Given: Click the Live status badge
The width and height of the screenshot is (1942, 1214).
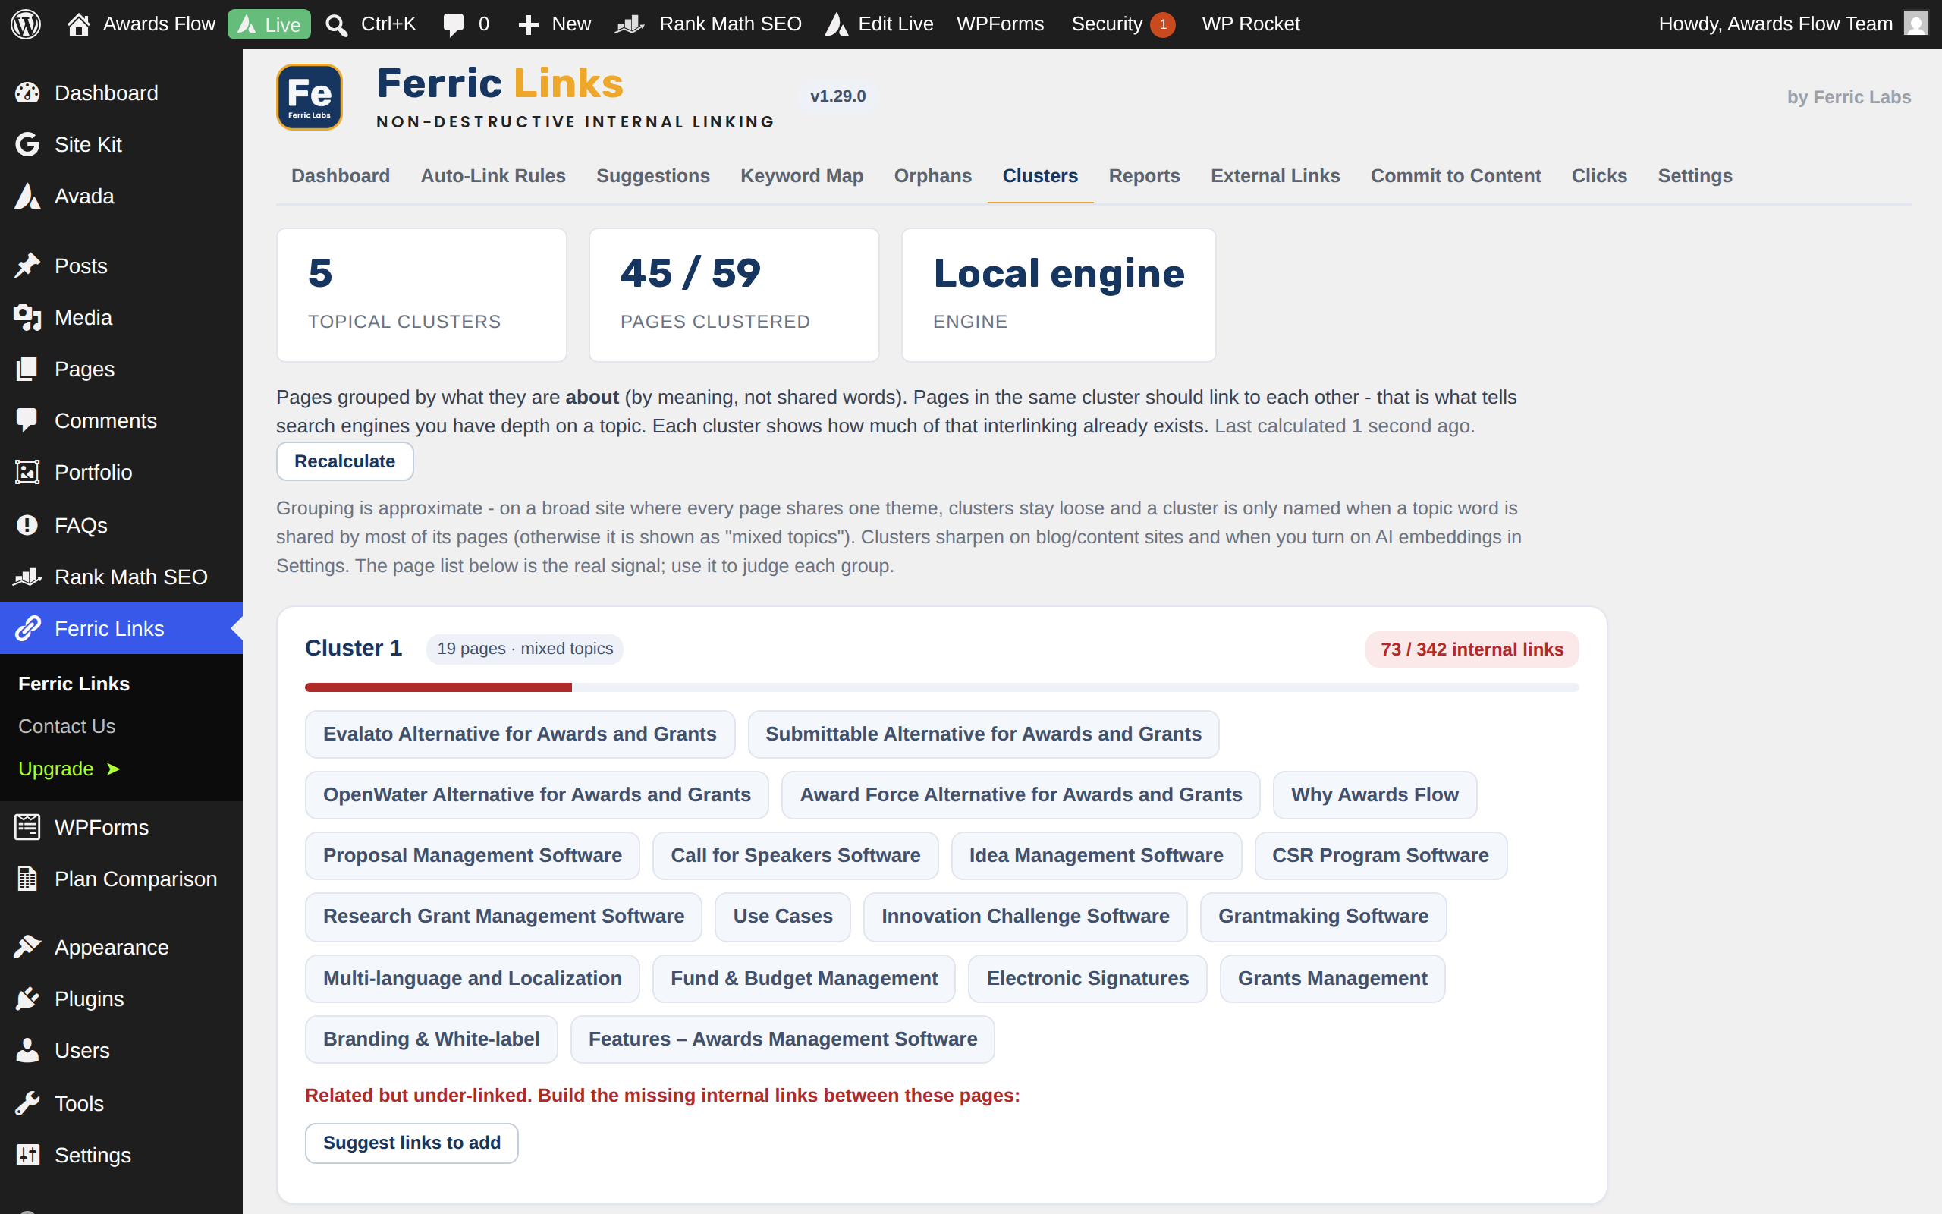Looking at the screenshot, I should 269,24.
